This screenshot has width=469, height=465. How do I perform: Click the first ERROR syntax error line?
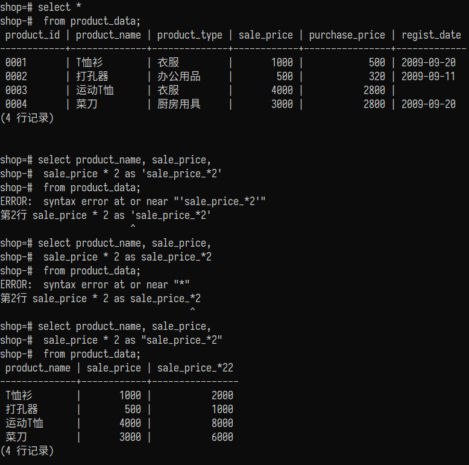(x=133, y=201)
